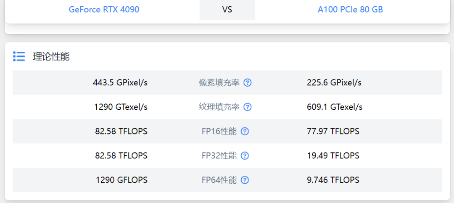Click the 像素填充率 label
This screenshot has width=454, height=203.
(x=219, y=83)
